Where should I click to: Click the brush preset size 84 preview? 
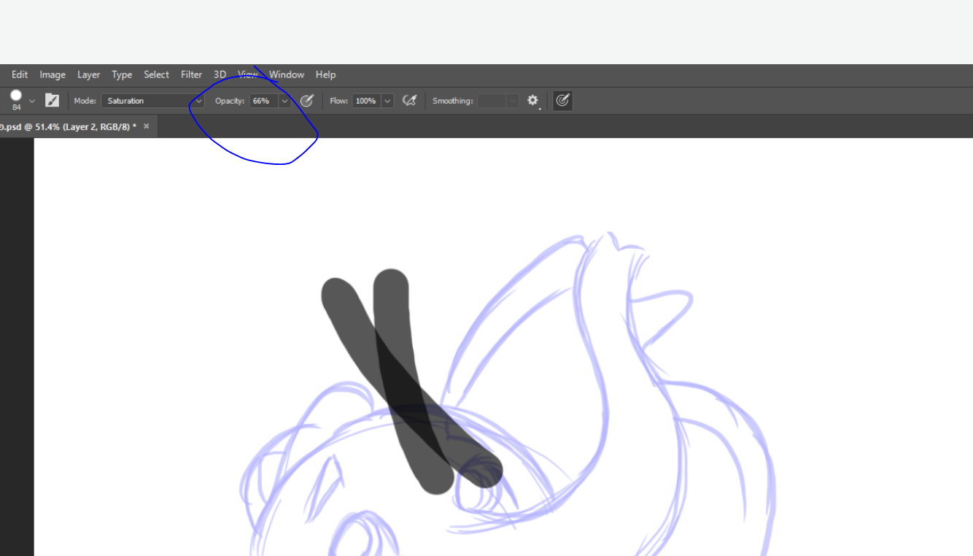pyautogui.click(x=16, y=100)
